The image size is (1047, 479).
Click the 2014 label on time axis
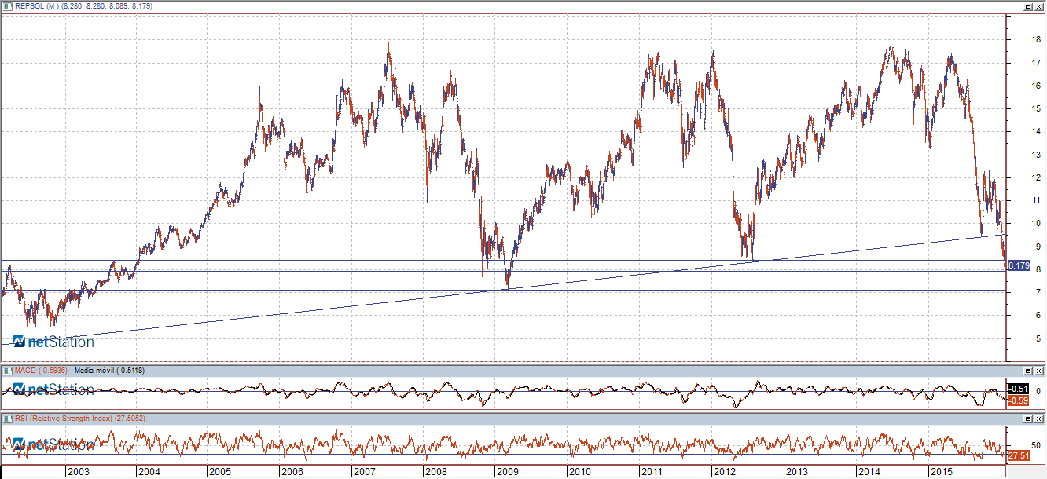(x=869, y=471)
